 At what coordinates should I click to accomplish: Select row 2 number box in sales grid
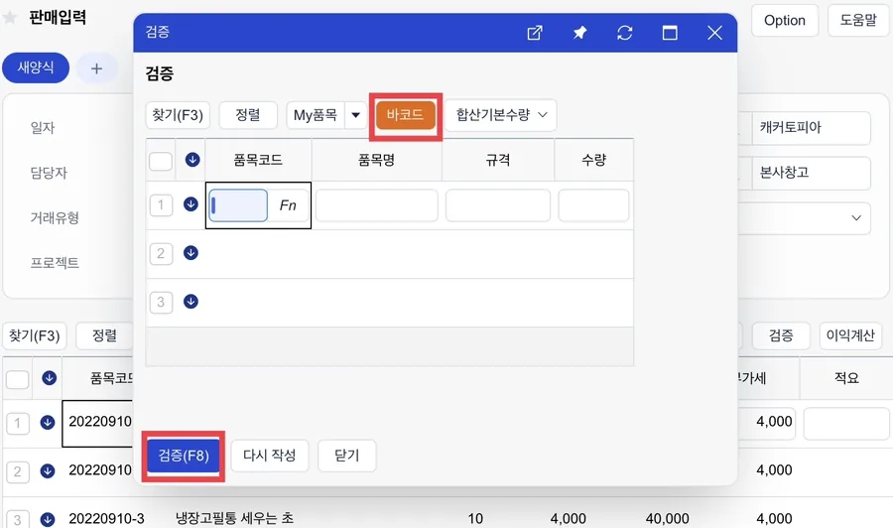(17, 471)
